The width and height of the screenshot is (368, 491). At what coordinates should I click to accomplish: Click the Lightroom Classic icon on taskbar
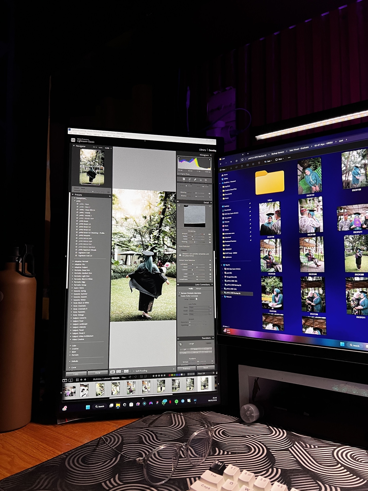(195, 400)
